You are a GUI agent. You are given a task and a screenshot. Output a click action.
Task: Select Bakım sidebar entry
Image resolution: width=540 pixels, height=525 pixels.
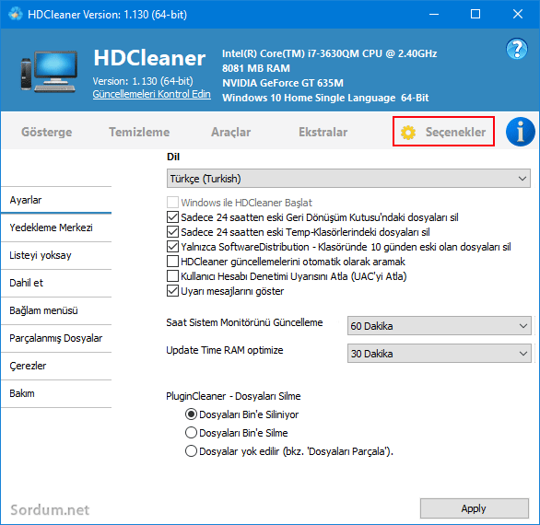pyautogui.click(x=56, y=393)
